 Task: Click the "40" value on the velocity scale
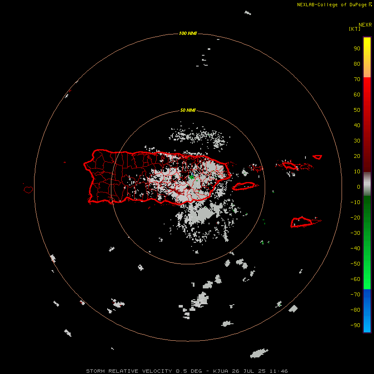(x=357, y=125)
